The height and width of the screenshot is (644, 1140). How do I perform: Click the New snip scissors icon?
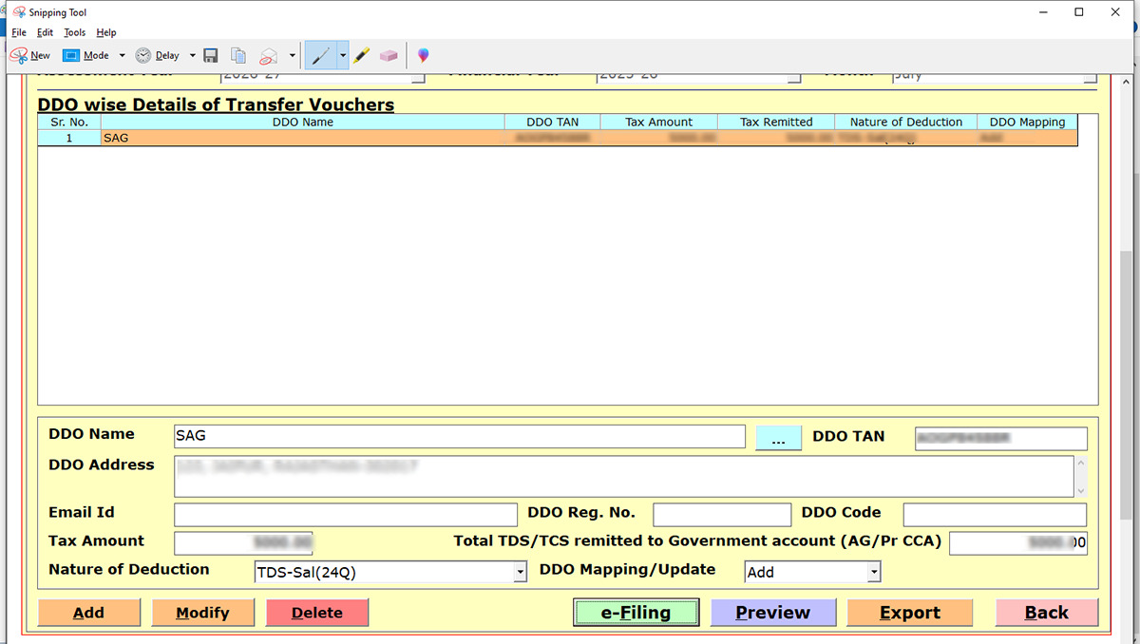pos(19,56)
